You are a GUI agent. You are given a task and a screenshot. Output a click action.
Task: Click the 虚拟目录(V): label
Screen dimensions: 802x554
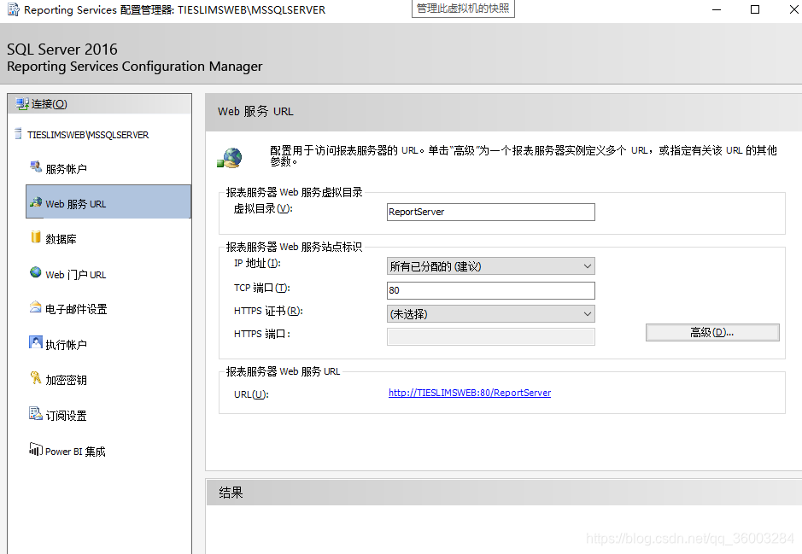[x=263, y=208]
